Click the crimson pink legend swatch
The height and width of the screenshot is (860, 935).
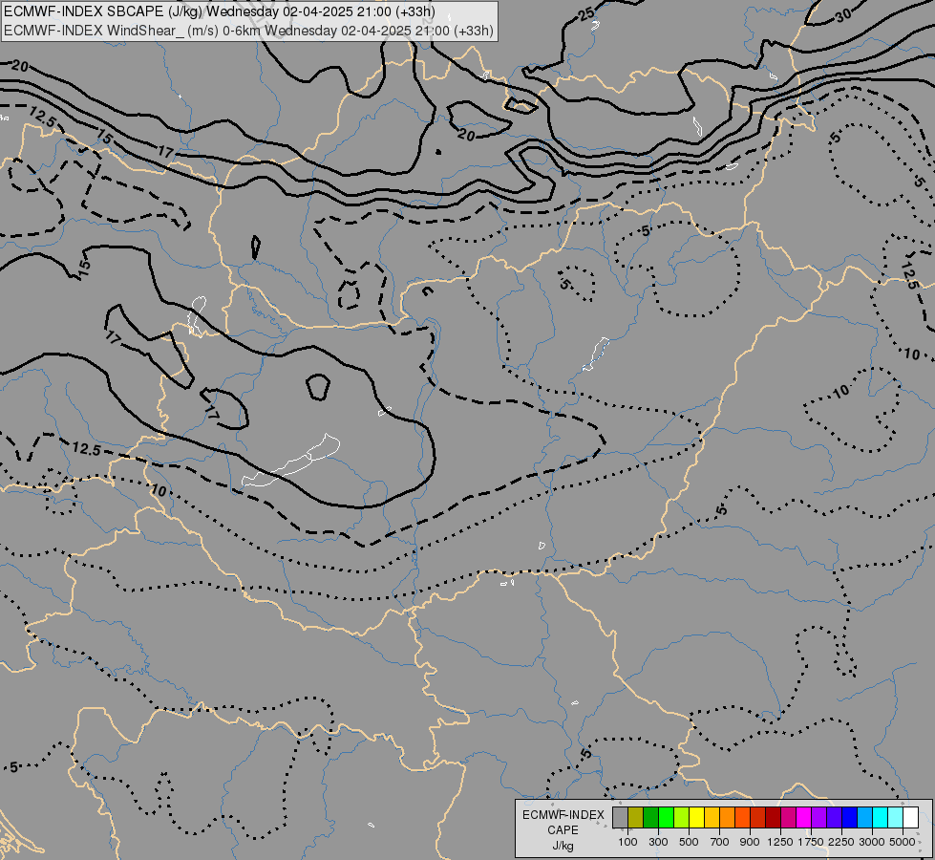click(788, 817)
